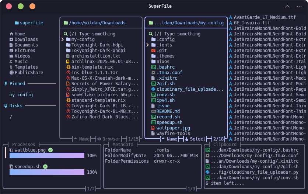This screenshot has height=194, width=308.
Task: Click the font icon beside AvantGarde_LT_Medium.ttf
Action: (231, 17)
